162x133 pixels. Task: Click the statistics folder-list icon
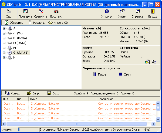(x=147, y=62)
